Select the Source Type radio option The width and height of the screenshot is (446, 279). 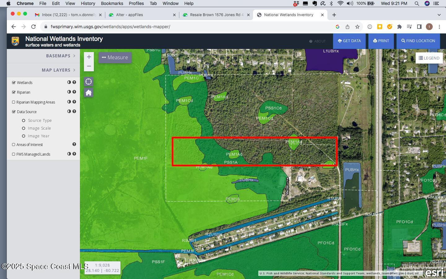tap(24, 121)
